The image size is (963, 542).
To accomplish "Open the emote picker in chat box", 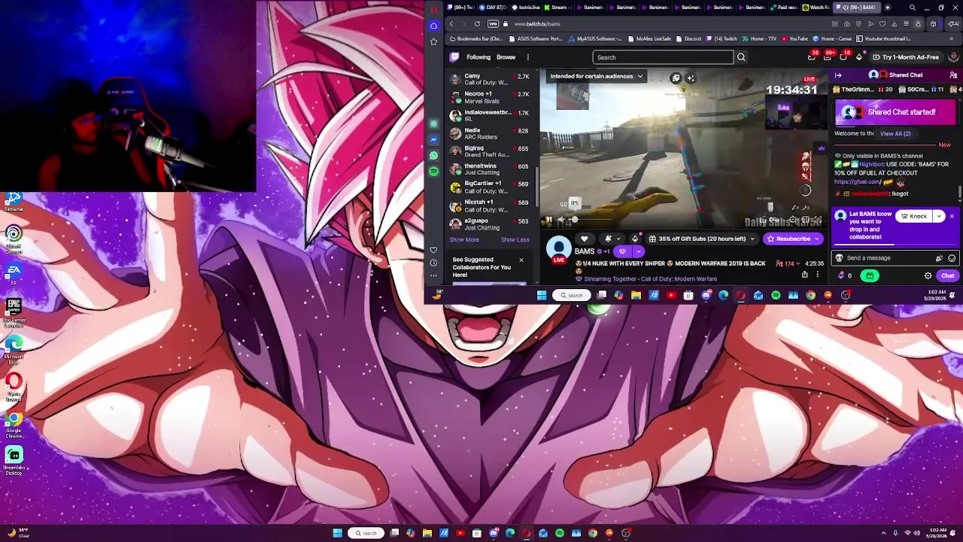I will point(952,258).
